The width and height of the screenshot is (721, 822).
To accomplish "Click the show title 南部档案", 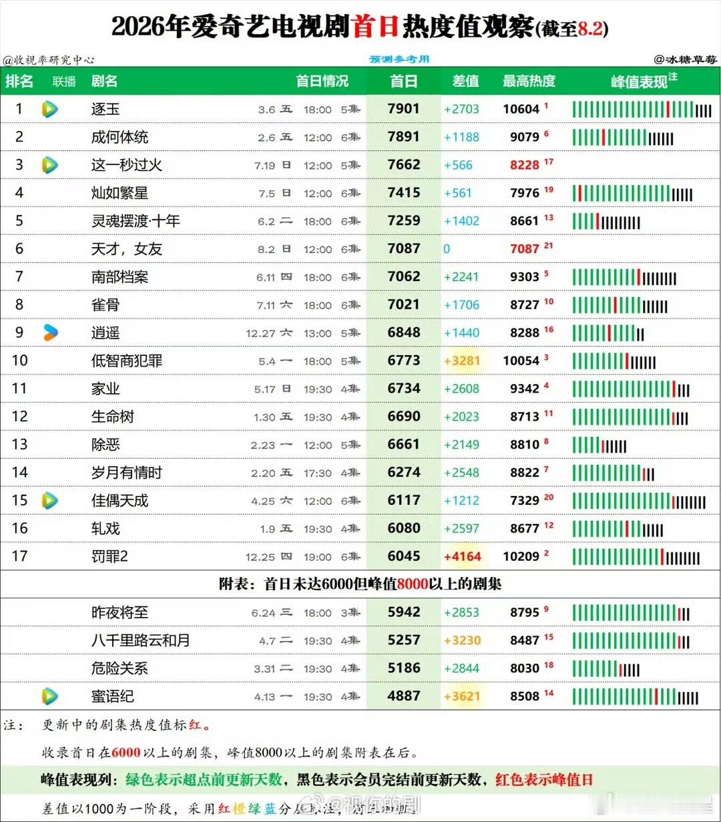I will click(119, 276).
